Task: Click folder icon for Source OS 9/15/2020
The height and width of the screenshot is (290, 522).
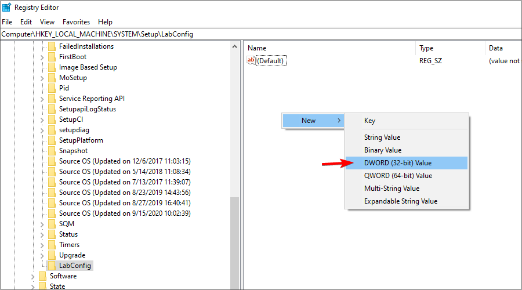Action: pos(52,213)
